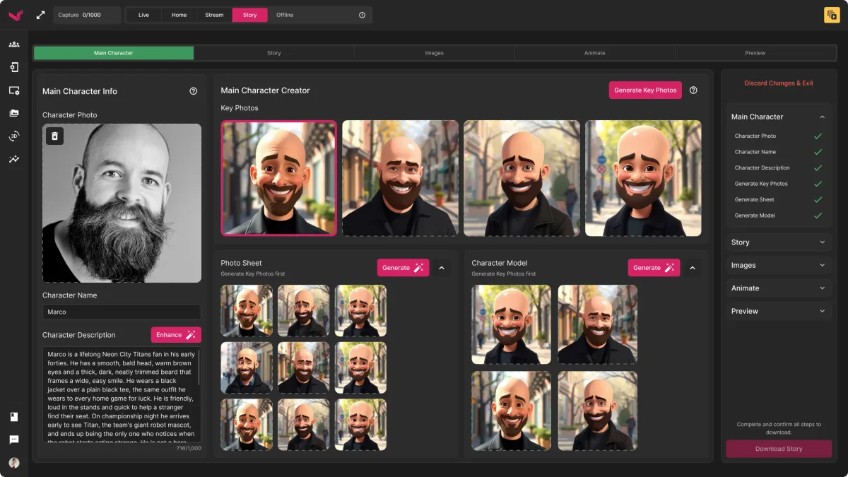Select the green Main Character step tab
848x477 pixels.
[114, 53]
